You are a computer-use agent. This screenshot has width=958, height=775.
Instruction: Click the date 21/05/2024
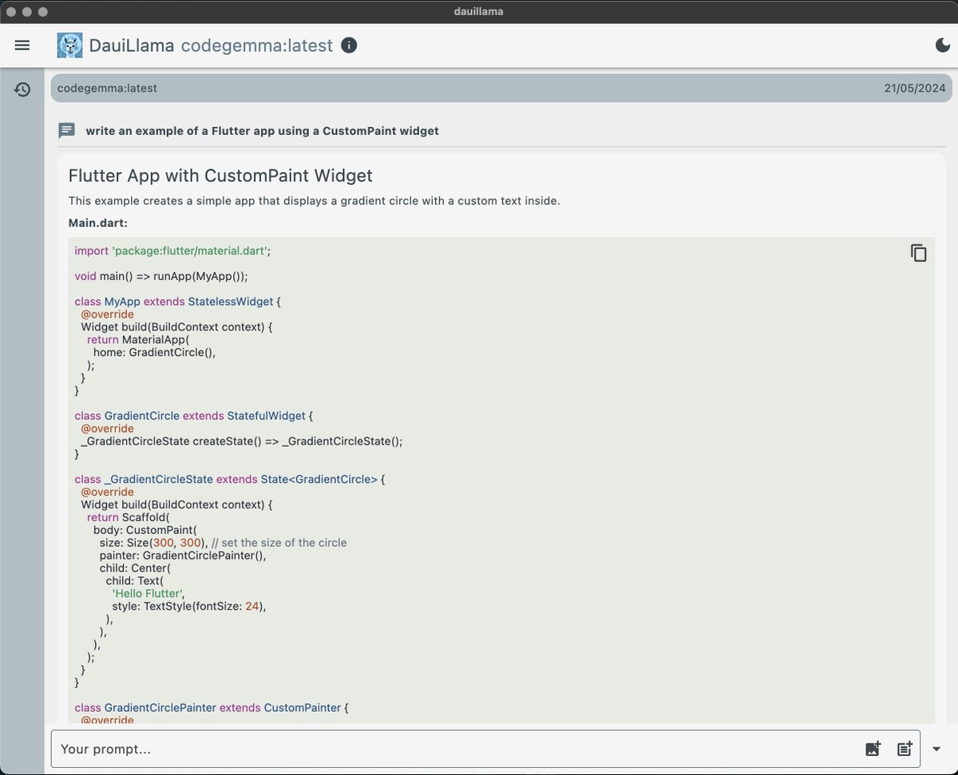click(915, 88)
